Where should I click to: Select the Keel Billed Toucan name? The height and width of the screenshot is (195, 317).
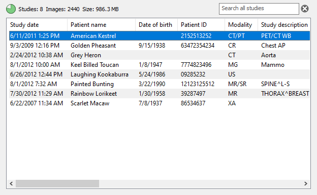click(94, 65)
